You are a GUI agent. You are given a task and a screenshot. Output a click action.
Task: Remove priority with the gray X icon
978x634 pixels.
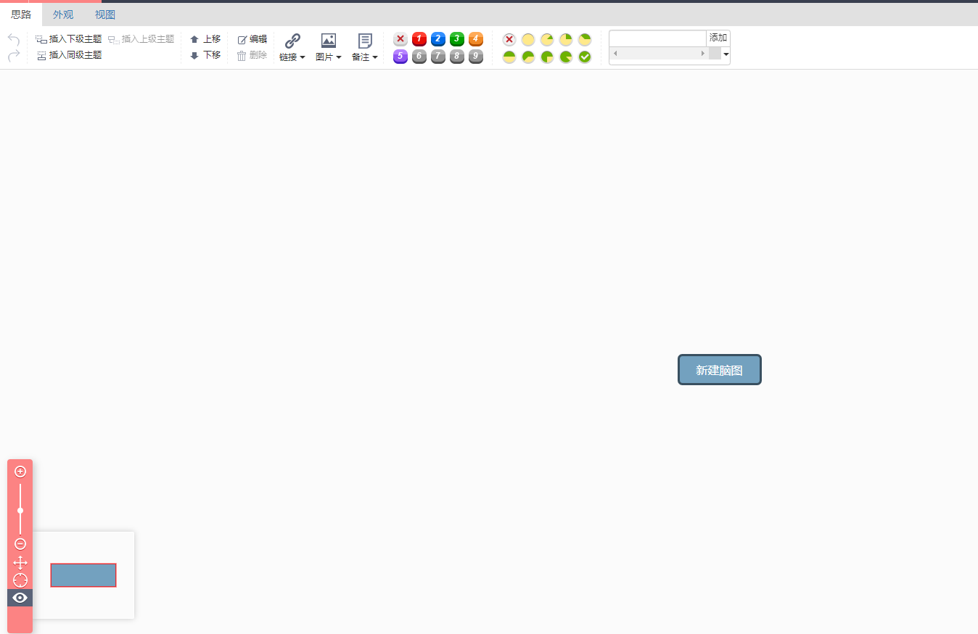(x=400, y=39)
